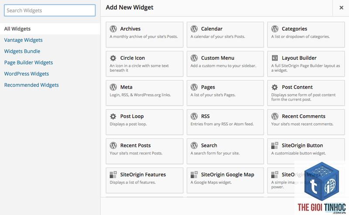The image size is (349, 215).
Task: Focus the Search Widgets input field
Action: point(50,10)
